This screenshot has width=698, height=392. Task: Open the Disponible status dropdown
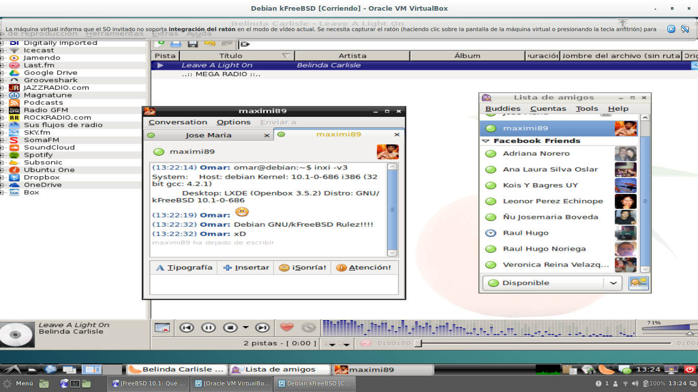[552, 283]
